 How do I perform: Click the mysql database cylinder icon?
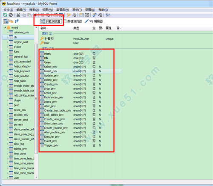click(x=9, y=27)
